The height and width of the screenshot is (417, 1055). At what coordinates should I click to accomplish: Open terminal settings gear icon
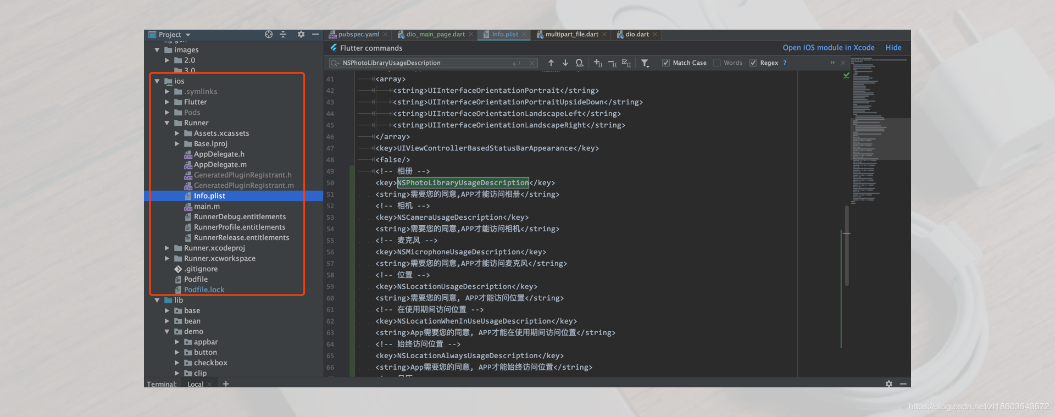[x=889, y=383]
